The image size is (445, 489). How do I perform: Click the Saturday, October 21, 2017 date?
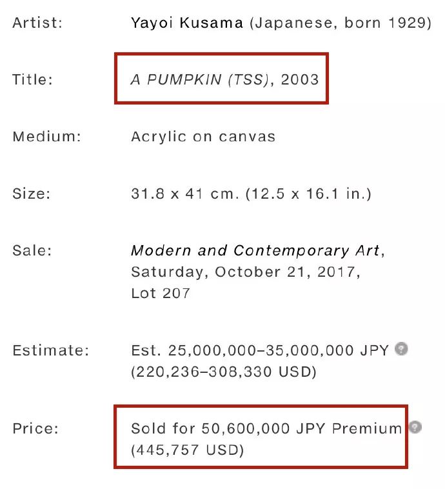pos(246,272)
